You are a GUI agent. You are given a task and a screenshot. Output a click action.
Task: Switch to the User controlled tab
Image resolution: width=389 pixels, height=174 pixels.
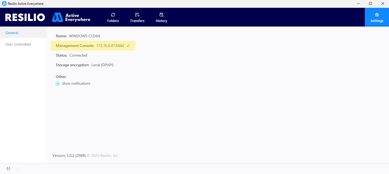click(x=18, y=44)
